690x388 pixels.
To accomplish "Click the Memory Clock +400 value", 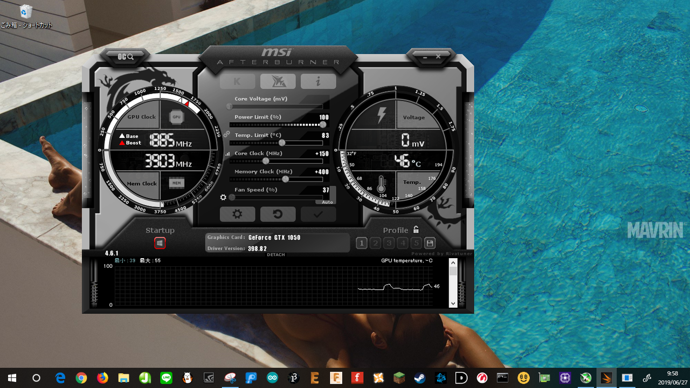I will 322,172.
